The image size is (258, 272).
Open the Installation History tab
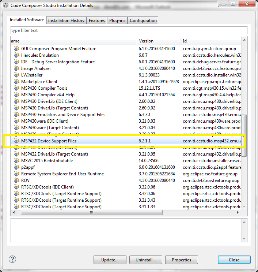pyautogui.click(x=66, y=21)
